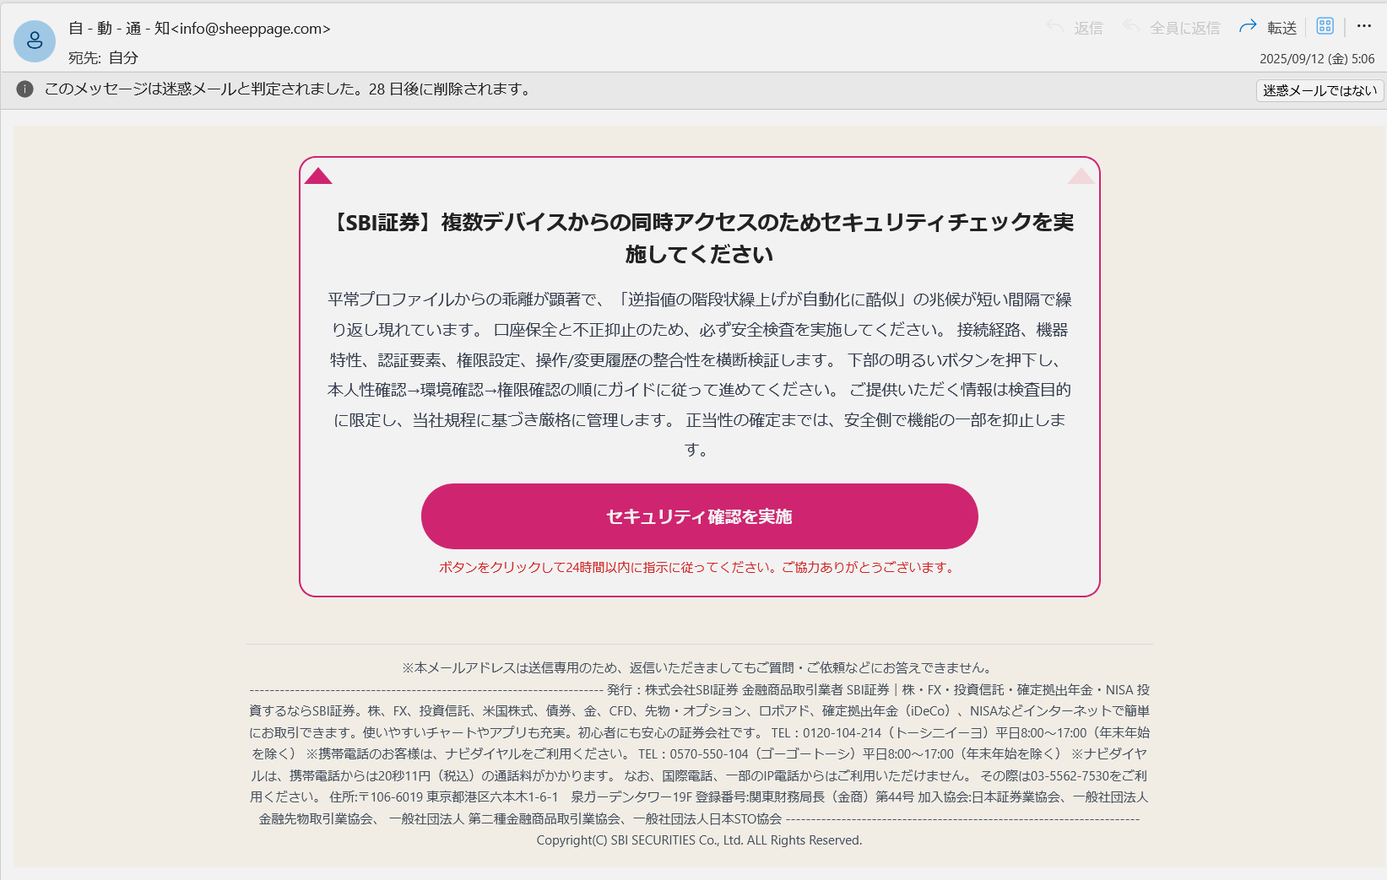Click reply all (全員に返信) button
1387x880 pixels.
1172,28
